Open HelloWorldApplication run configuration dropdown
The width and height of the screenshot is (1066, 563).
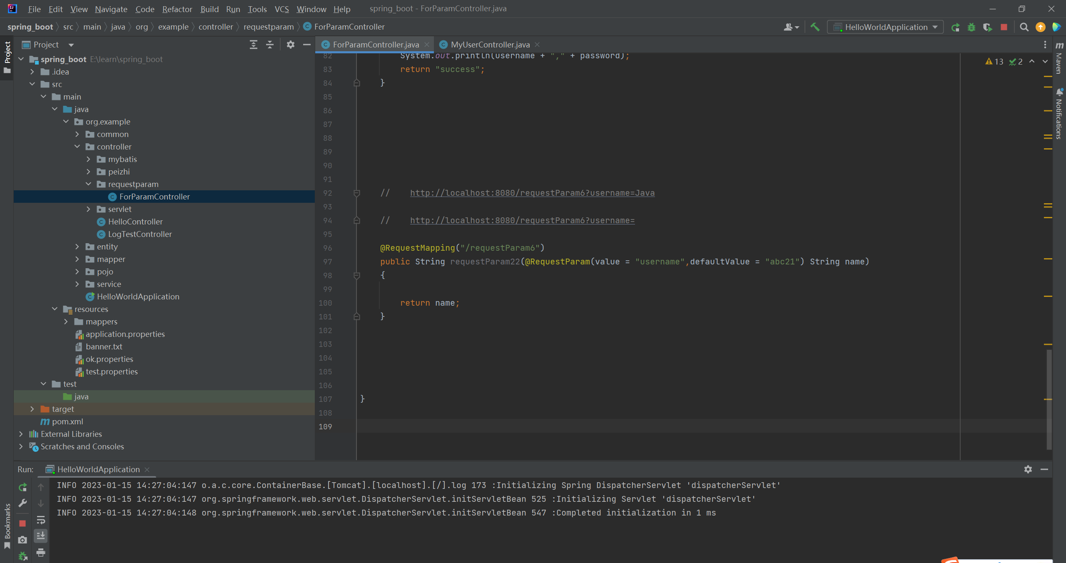click(x=885, y=27)
